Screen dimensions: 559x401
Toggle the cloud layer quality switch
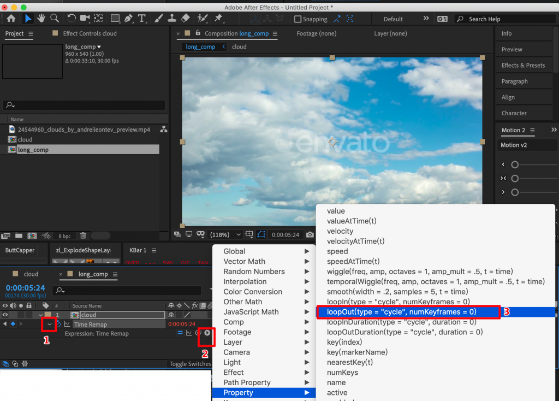tap(187, 315)
